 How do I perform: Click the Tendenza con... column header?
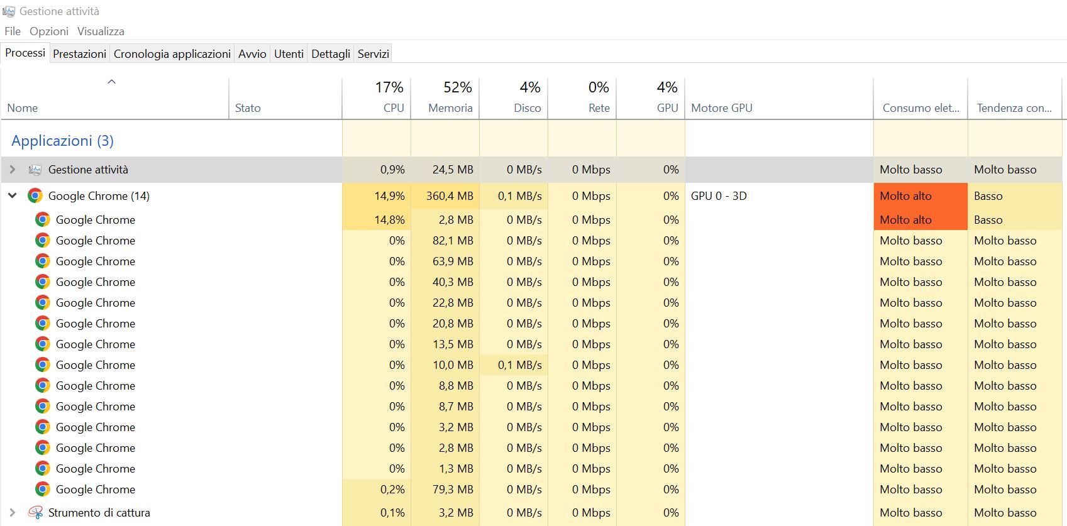click(x=1014, y=99)
